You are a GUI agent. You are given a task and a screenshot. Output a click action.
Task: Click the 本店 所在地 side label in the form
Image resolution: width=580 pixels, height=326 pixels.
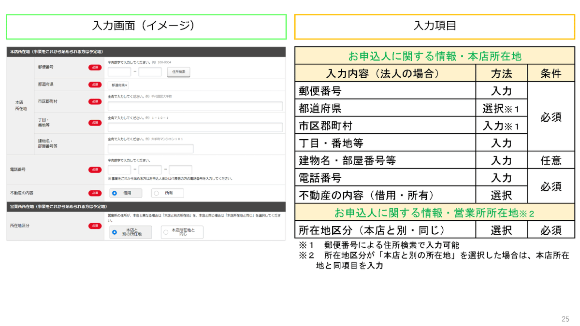[20, 106]
